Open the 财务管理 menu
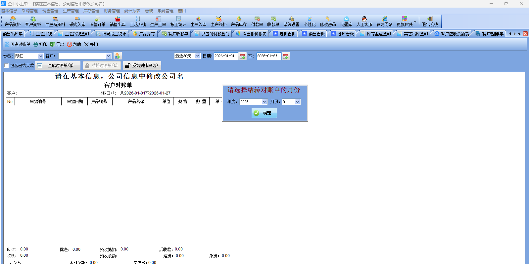 (112, 11)
